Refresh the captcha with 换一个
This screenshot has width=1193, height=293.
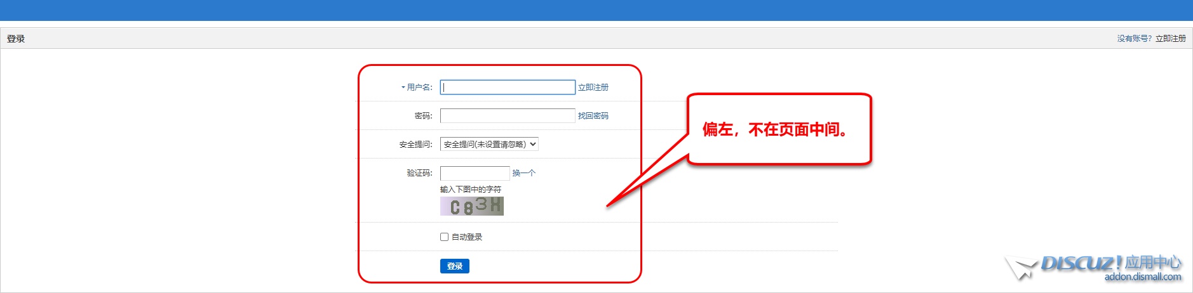point(523,173)
